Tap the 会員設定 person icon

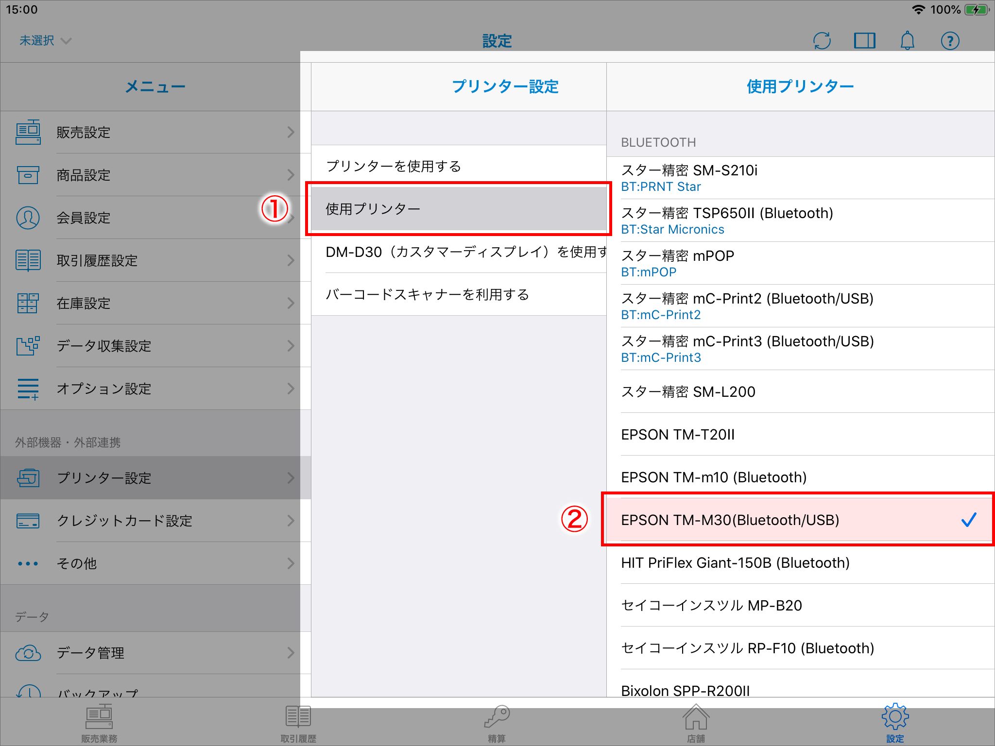coord(28,218)
